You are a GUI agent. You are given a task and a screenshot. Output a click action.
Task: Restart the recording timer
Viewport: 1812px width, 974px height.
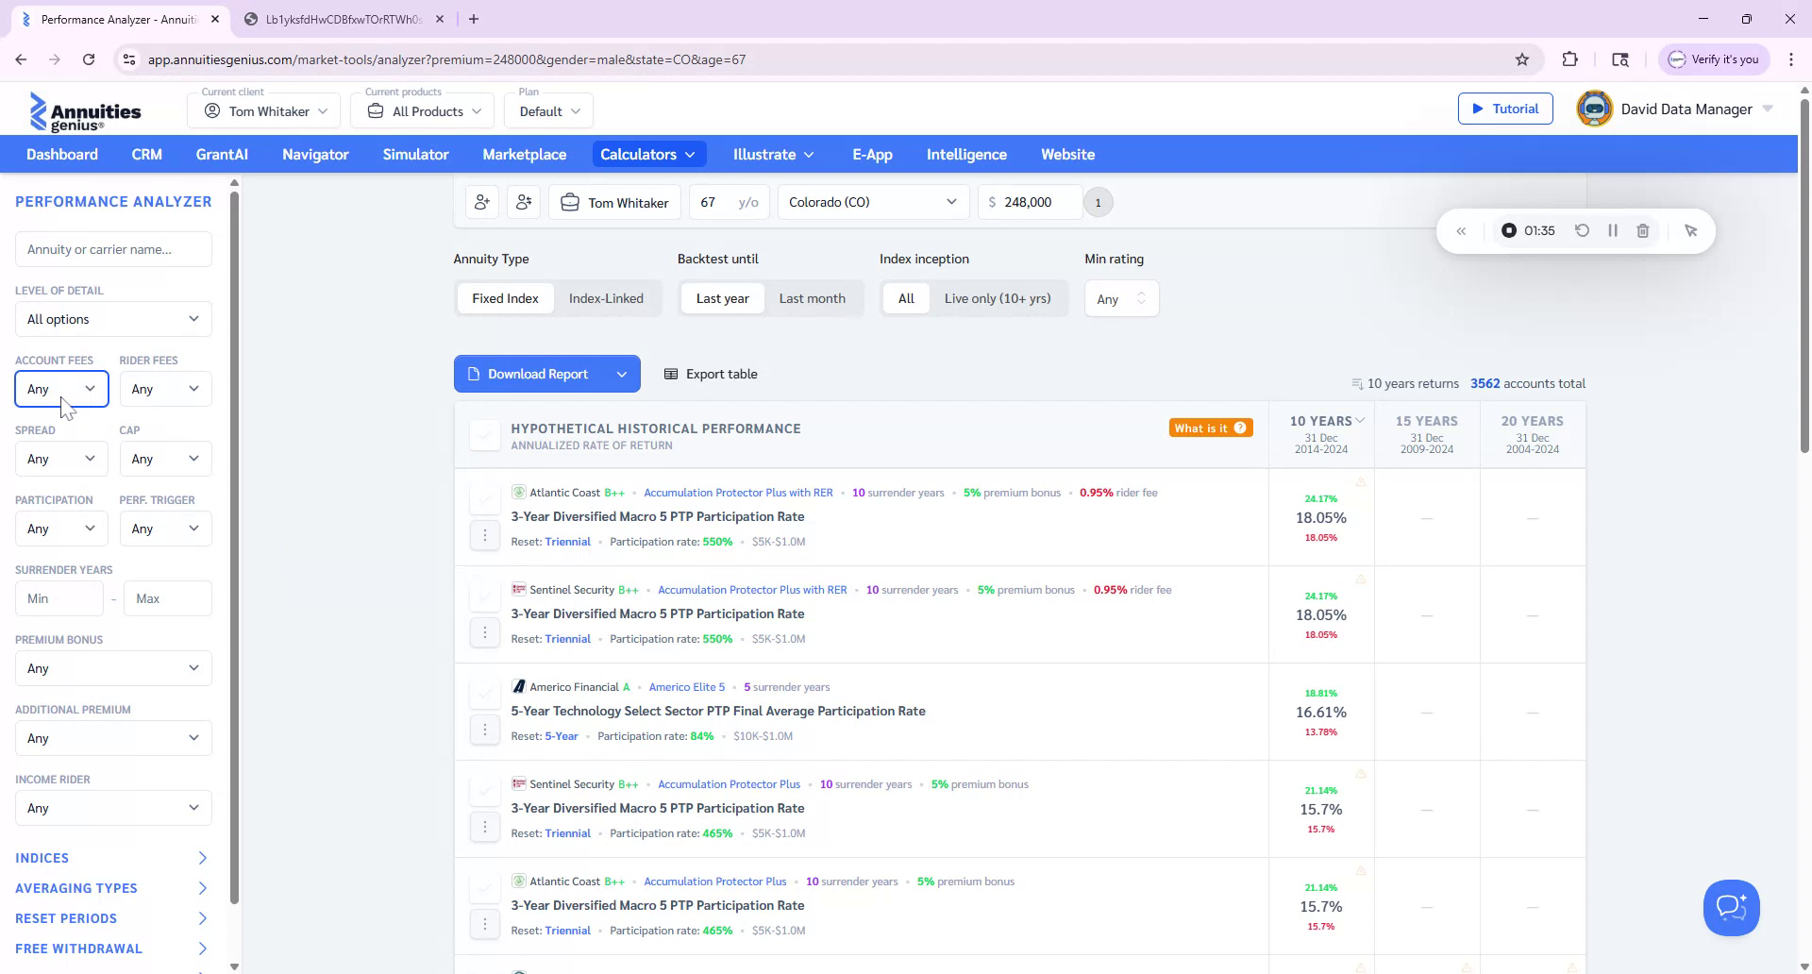[x=1582, y=230]
